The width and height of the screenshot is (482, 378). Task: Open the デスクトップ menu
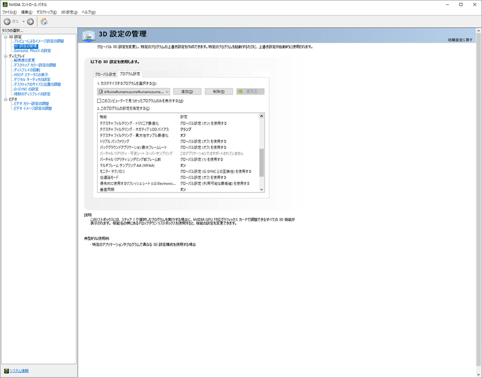pos(46,12)
